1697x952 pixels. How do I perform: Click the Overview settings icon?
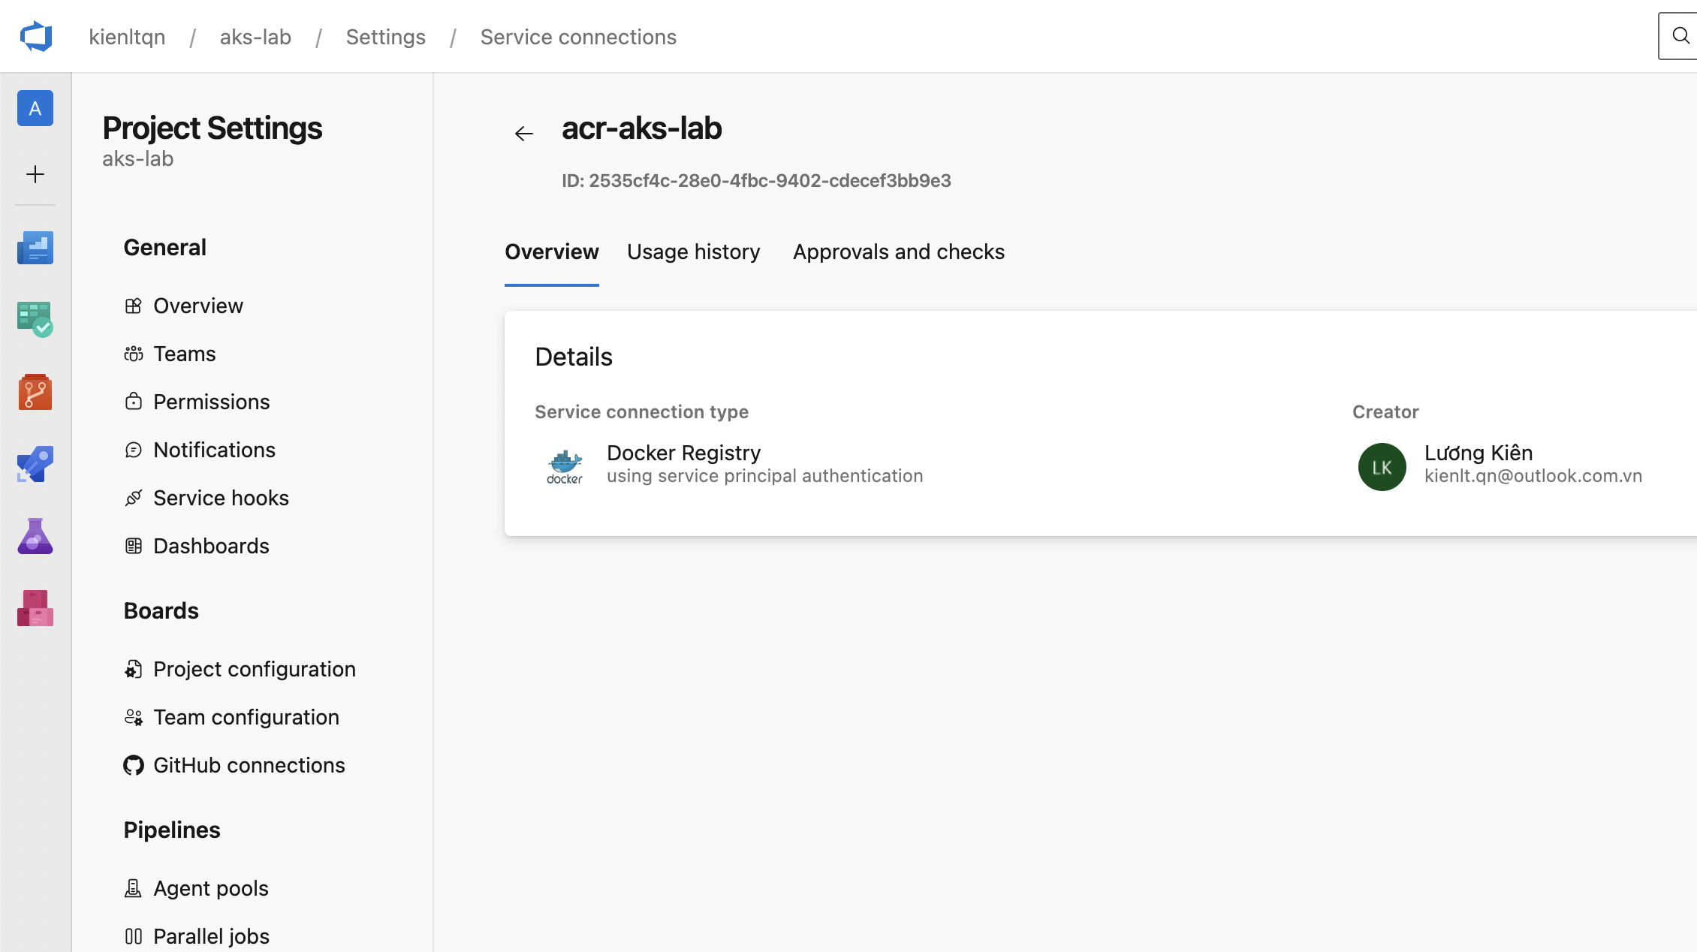click(134, 306)
